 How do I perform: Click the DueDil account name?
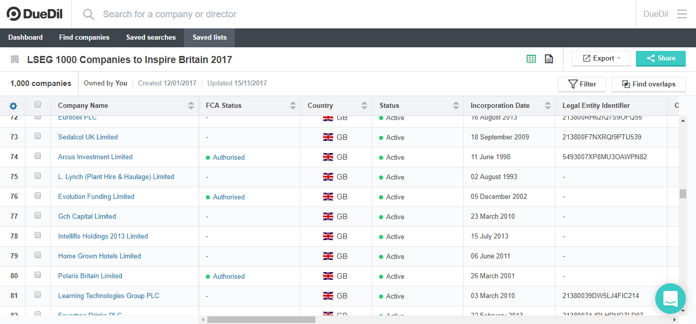(656, 14)
